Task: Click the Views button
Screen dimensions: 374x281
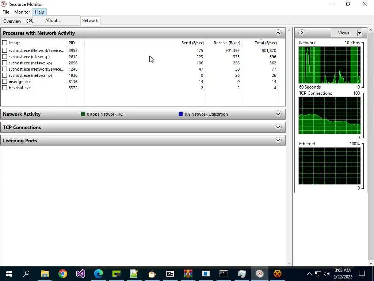Action: 343,33
